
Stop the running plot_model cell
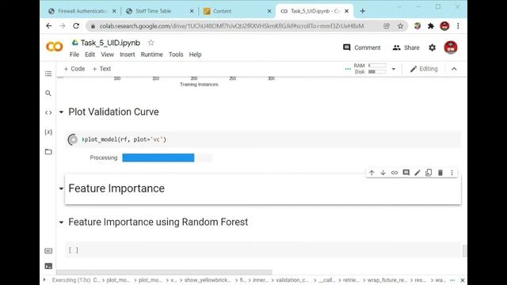73,139
